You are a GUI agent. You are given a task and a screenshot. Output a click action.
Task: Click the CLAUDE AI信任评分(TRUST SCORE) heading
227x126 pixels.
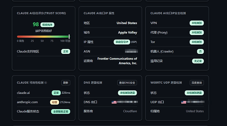42,13
